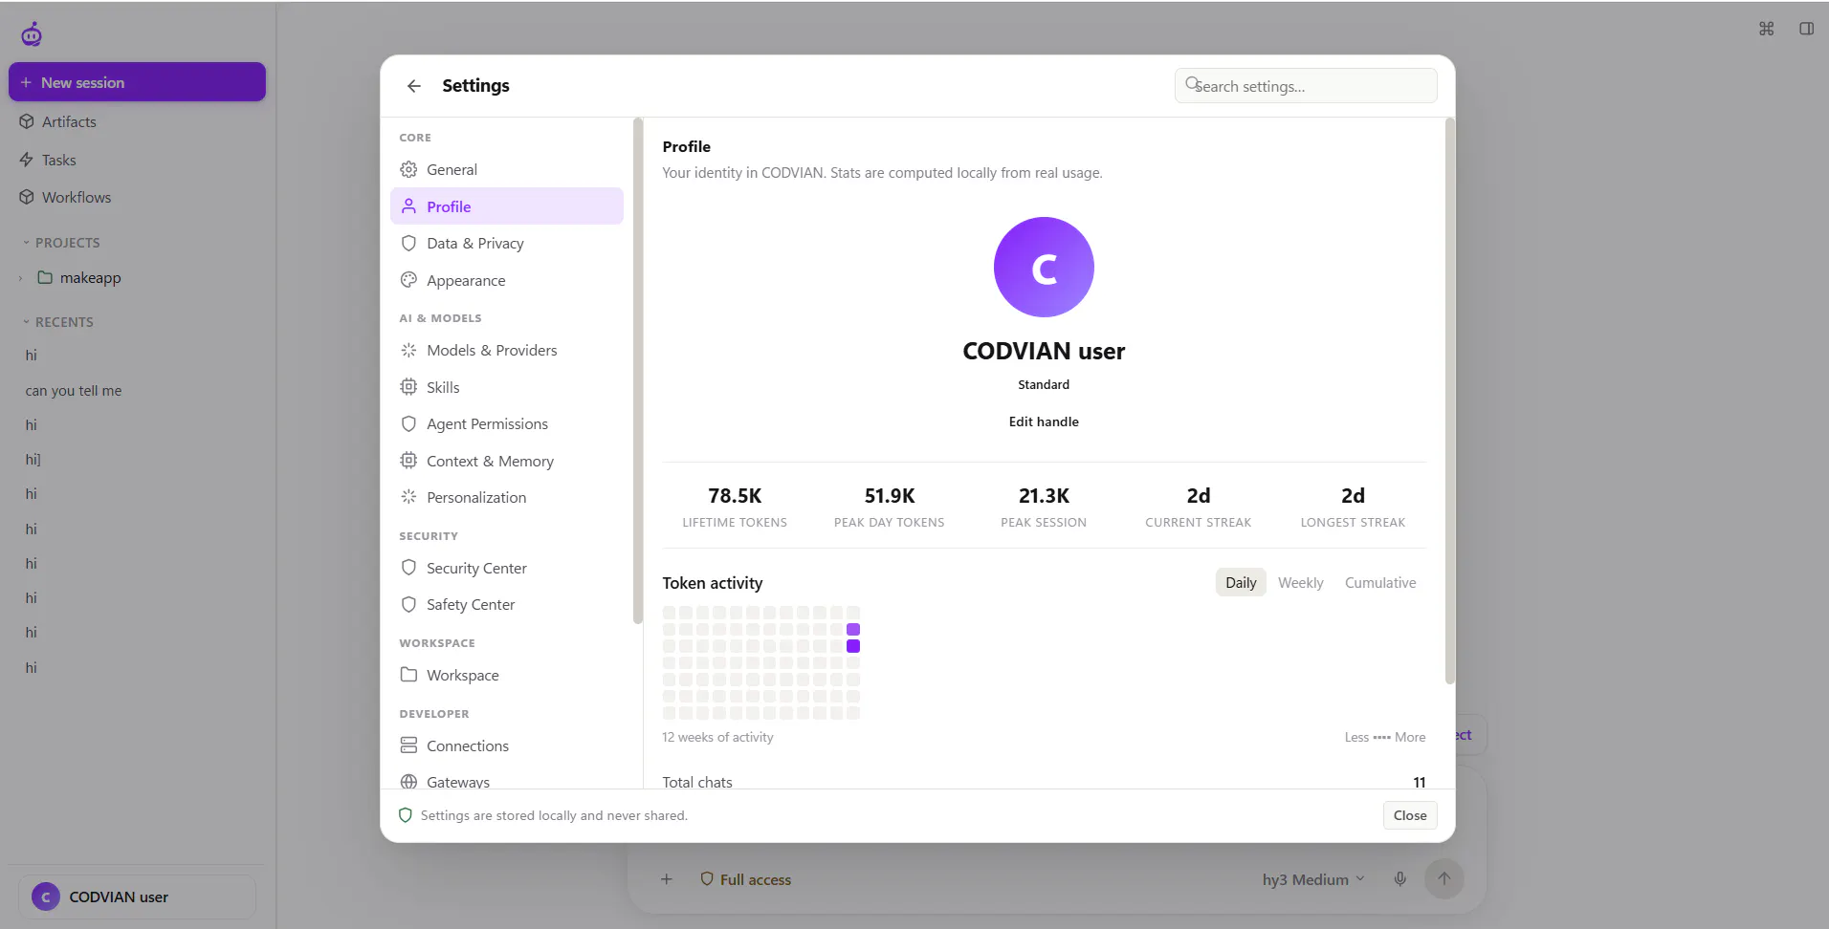Click the plus attach icon in chat bar
1829x929 pixels.
[667, 879]
